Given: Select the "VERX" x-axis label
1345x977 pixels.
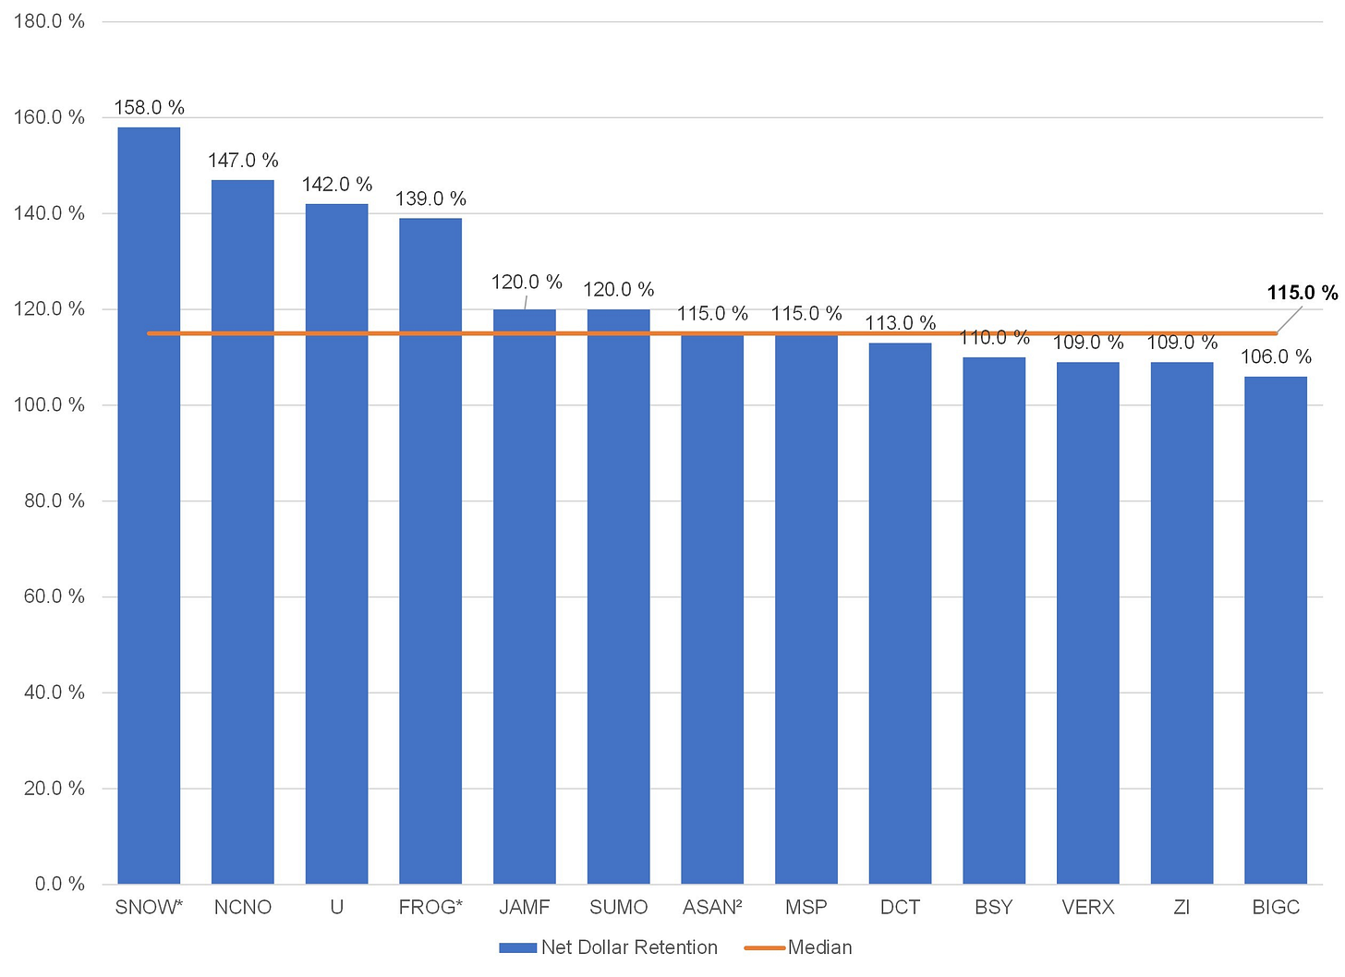Looking at the screenshot, I should 1088,908.
